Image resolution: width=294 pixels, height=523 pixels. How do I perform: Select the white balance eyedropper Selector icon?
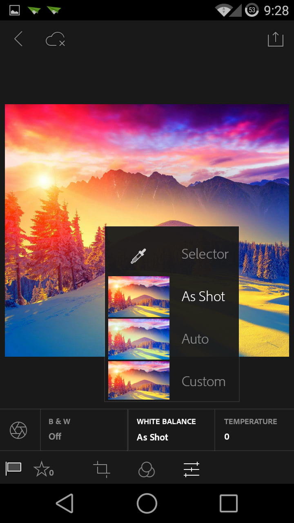pos(138,256)
